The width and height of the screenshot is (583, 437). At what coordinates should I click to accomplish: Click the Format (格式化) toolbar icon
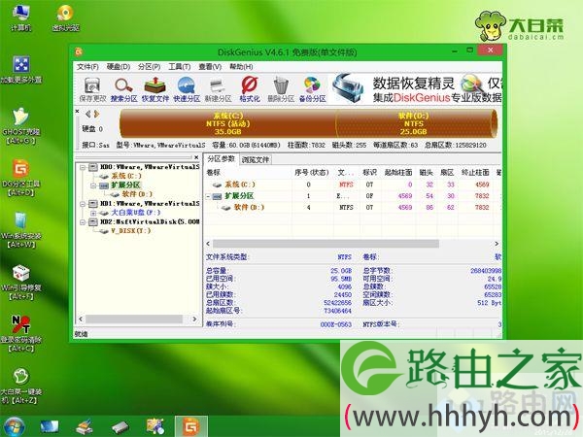(x=250, y=89)
